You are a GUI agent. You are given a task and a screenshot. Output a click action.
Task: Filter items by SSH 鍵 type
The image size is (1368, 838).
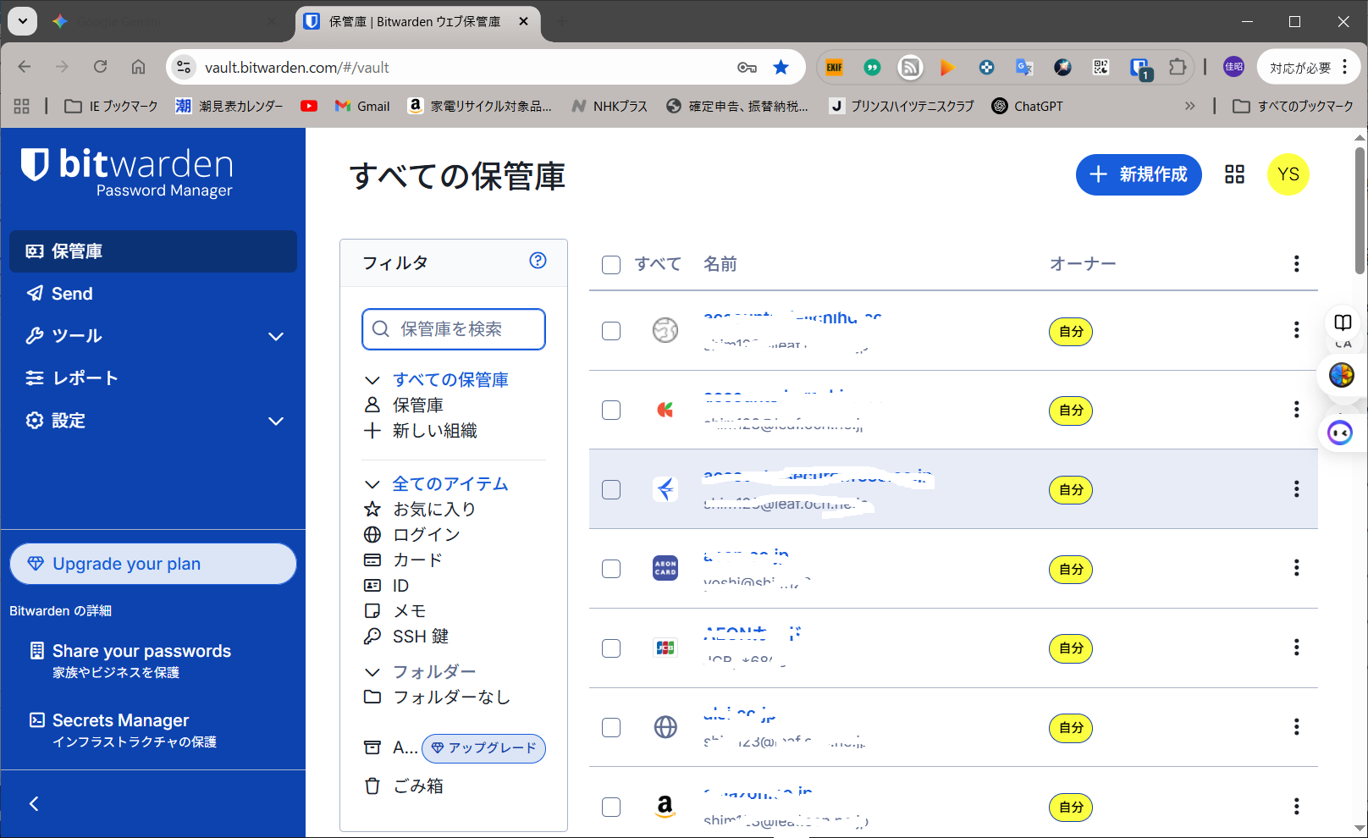420,637
